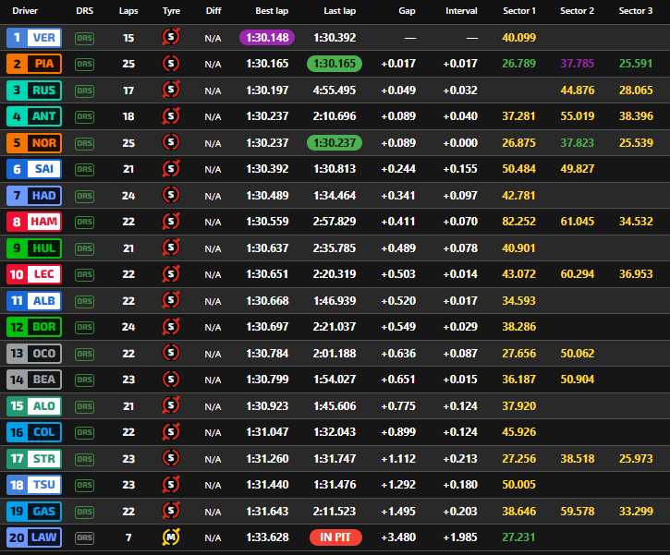Click the Sector 1 column header
The image size is (670, 555).
pos(519,11)
